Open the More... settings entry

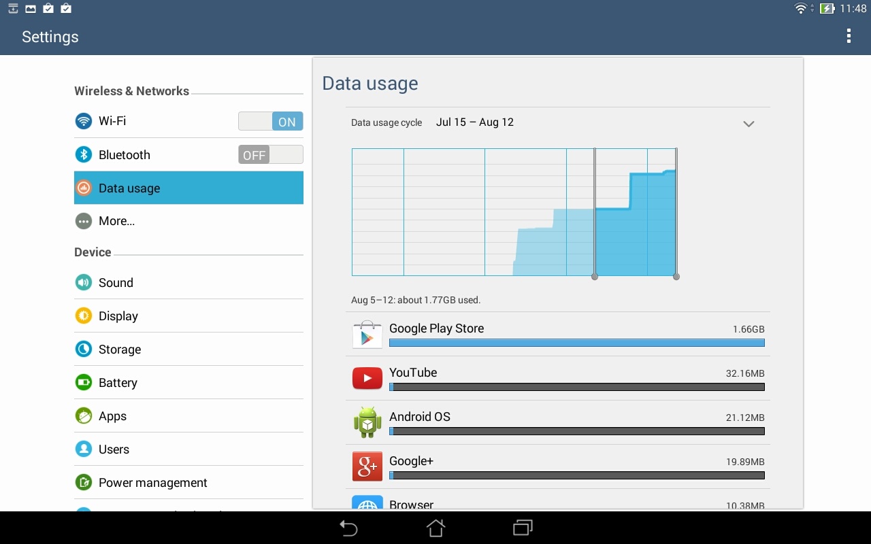pyautogui.click(x=188, y=221)
